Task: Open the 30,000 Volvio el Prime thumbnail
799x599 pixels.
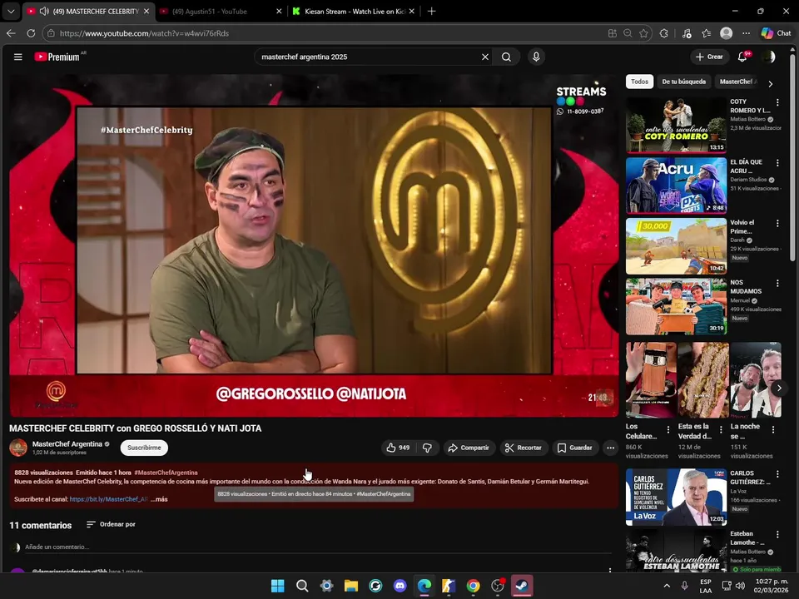Action: click(x=676, y=246)
